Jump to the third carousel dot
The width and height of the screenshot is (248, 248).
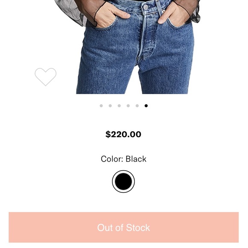coord(119,106)
